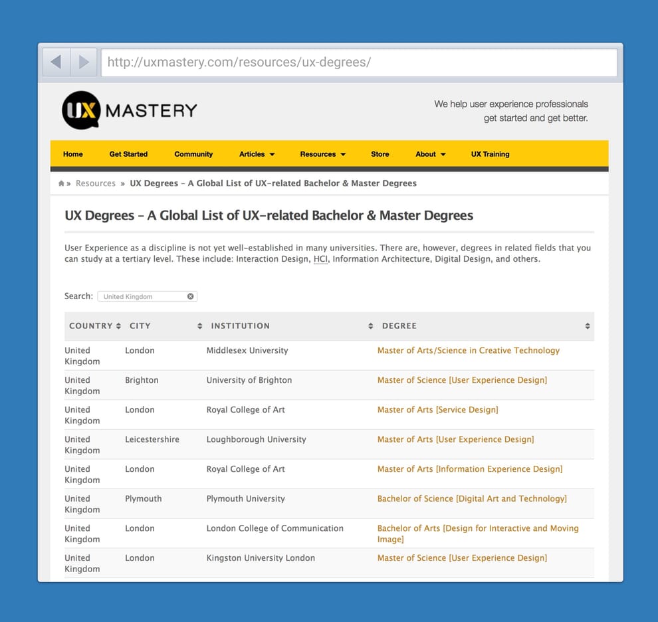The height and width of the screenshot is (622, 658).
Task: Click the Resources breadcrumb link
Action: [x=96, y=183]
